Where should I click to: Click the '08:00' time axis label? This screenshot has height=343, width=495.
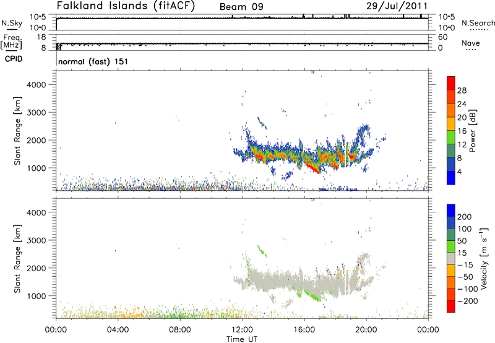180,330
